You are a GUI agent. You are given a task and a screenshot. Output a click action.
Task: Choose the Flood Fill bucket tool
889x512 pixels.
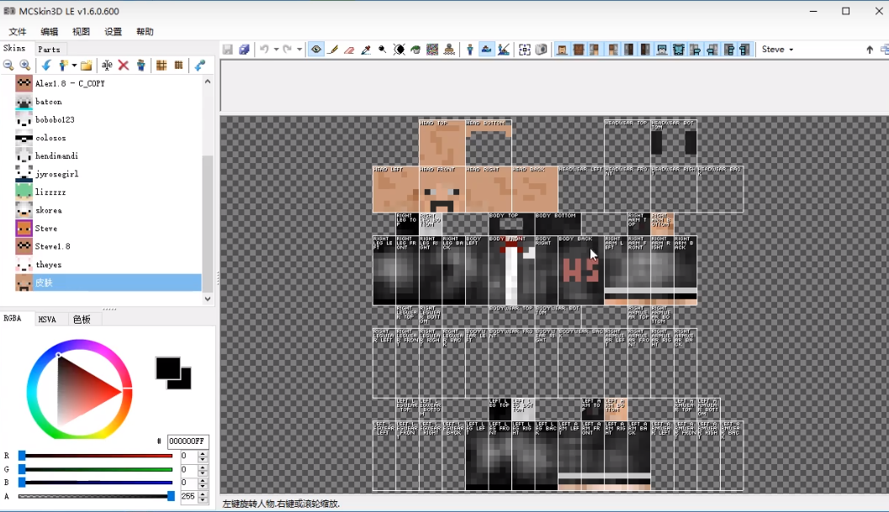tap(415, 50)
